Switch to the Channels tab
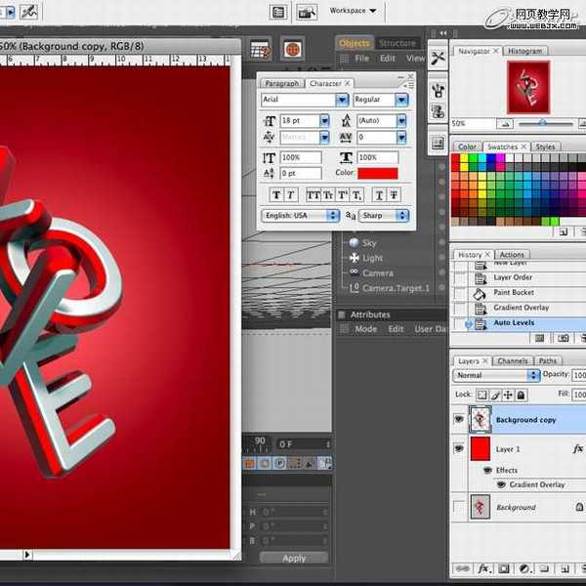Screen dimensions: 586x586 512,360
